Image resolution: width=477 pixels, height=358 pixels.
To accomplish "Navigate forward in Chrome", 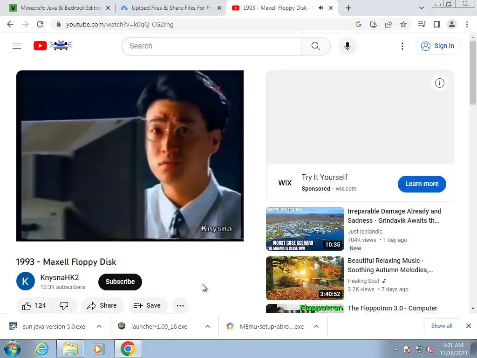I will [x=25, y=24].
